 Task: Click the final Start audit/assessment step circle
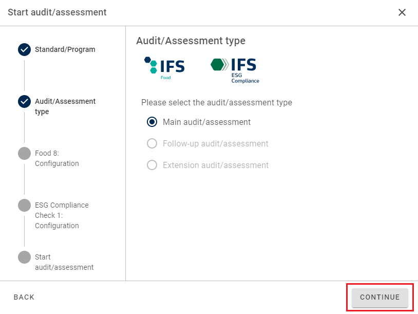pos(24,257)
